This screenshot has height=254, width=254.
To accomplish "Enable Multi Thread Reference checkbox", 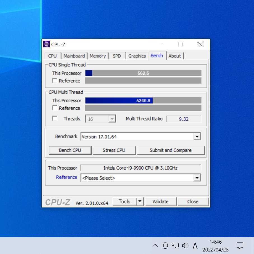I will point(55,108).
